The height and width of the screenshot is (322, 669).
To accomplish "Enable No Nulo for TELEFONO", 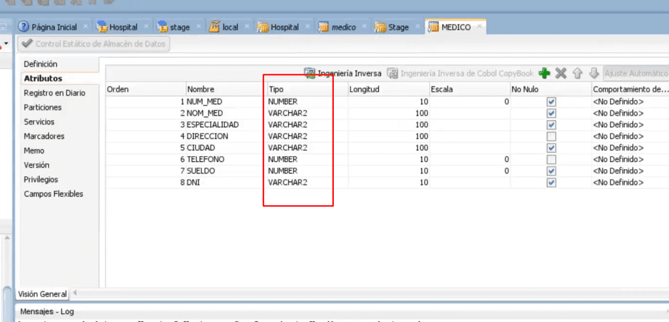I will tap(551, 159).
